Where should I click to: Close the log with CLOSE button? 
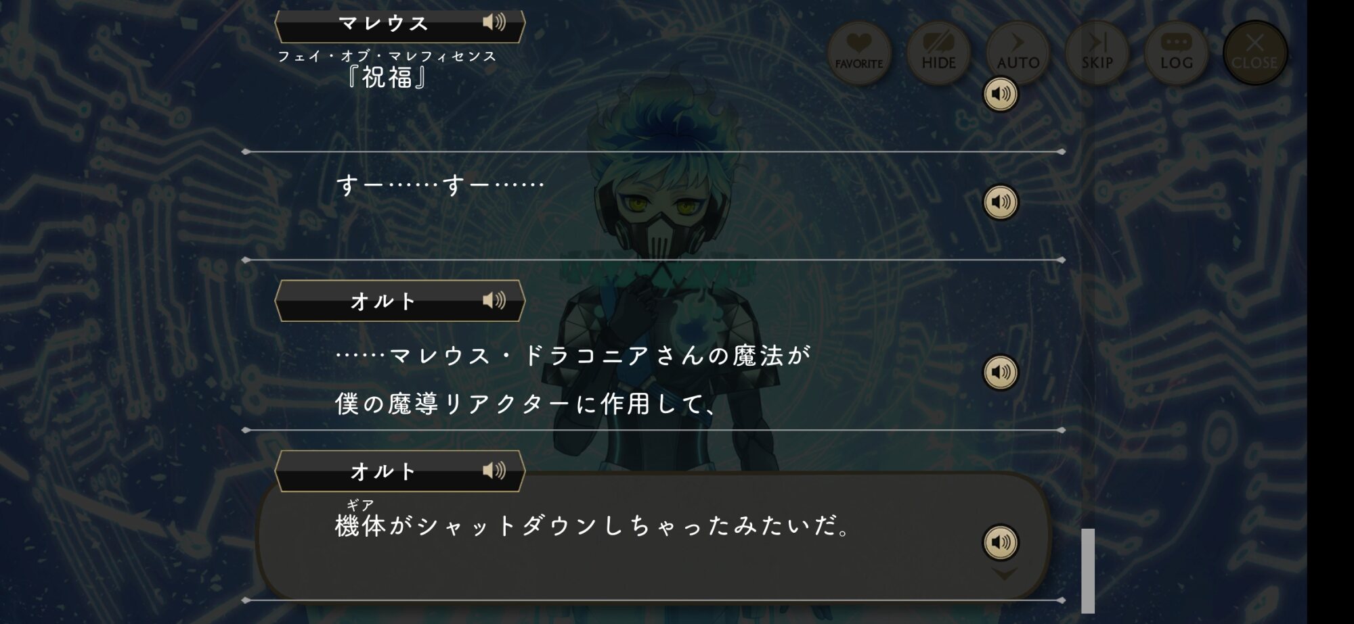1255,53
